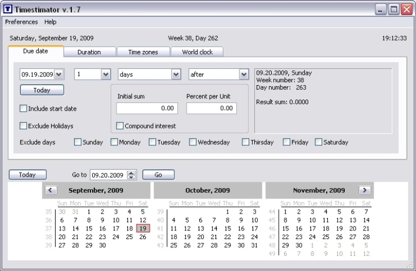Check the Exclude Holidays option
Viewport: 416px width, 271px height.
coord(24,126)
